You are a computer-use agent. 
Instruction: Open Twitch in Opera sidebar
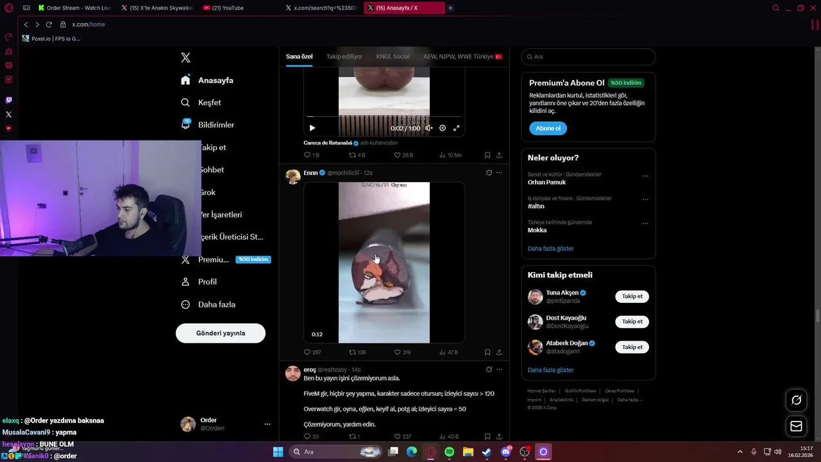coord(8,100)
